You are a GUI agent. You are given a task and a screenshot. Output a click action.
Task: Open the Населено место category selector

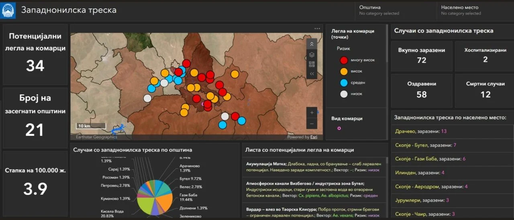475,10
